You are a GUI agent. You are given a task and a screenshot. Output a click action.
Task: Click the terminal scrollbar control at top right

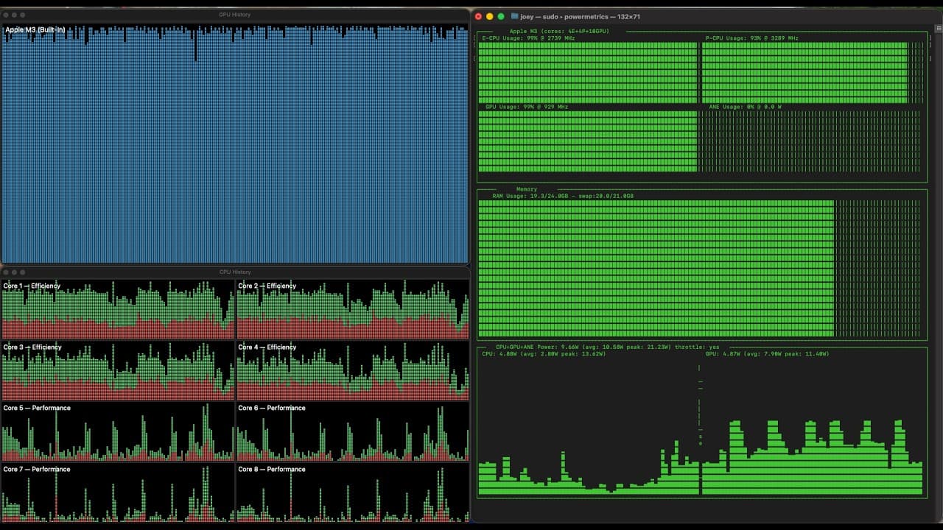[x=939, y=28]
